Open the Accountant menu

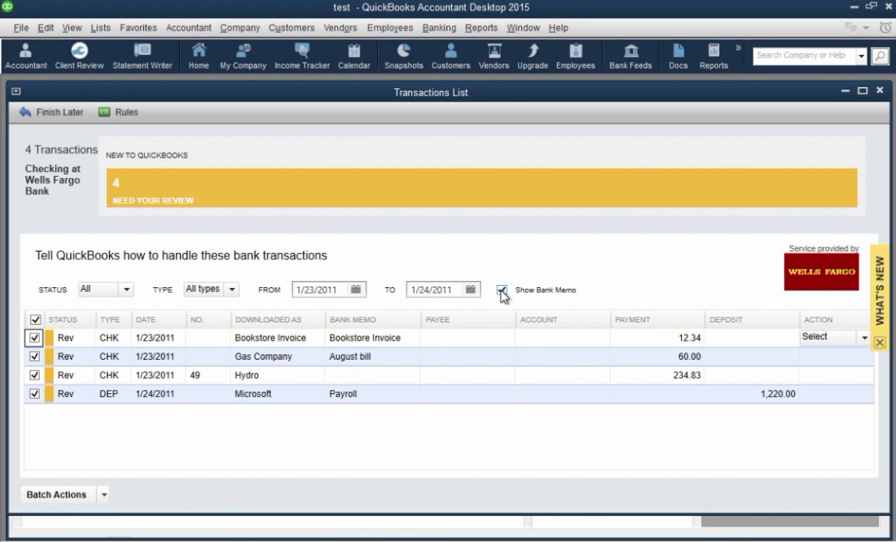point(189,27)
